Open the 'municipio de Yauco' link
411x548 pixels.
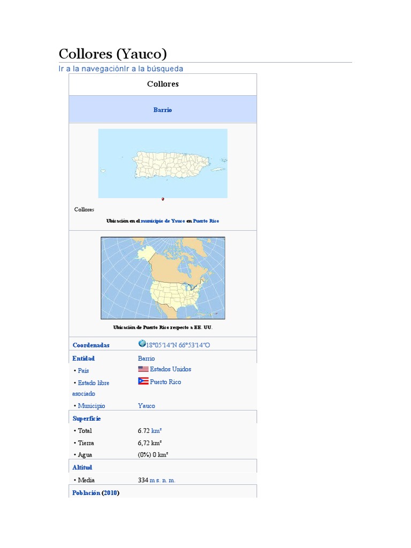tap(163, 221)
